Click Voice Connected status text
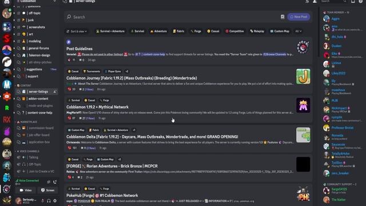Image resolution: width=366 pixels, height=206 pixels. coord(29,181)
